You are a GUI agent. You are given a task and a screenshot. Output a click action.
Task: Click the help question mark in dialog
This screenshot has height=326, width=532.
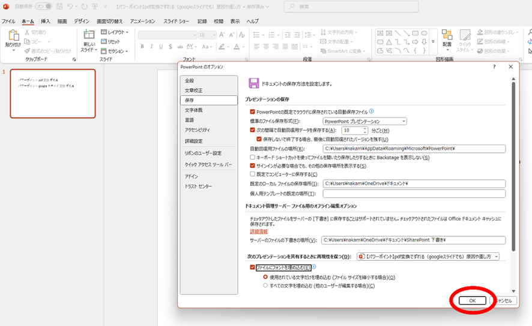click(494, 67)
